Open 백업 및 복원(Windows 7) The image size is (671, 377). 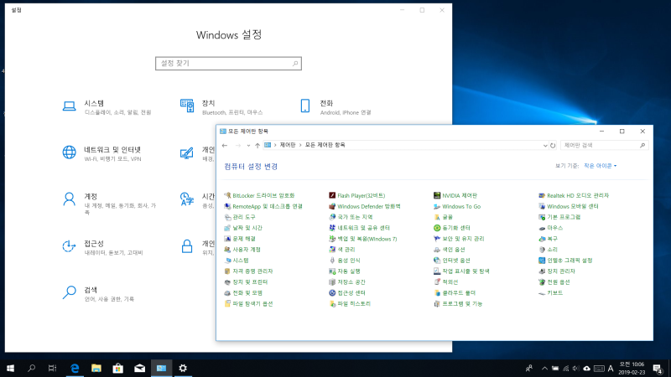click(363, 239)
